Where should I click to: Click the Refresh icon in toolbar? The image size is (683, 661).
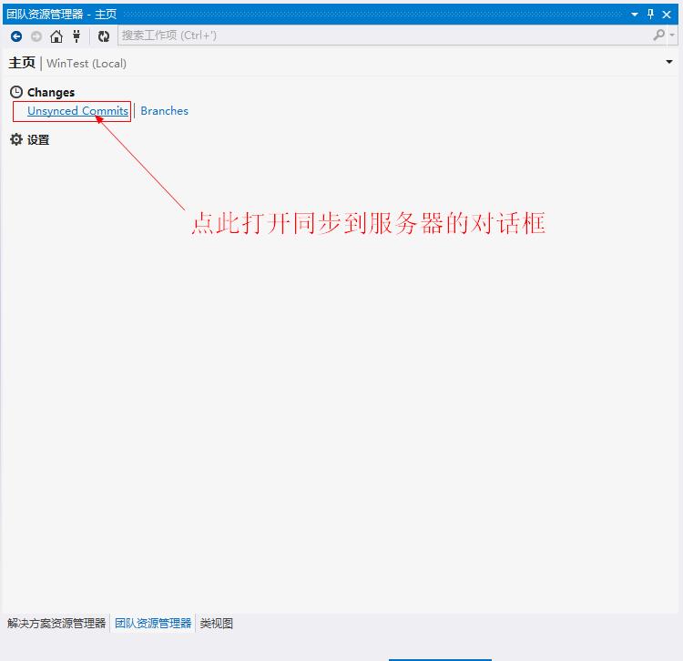tap(104, 36)
